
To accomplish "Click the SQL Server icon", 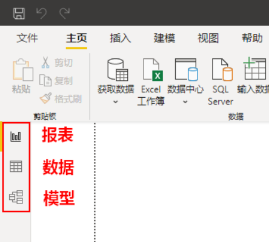I will click(x=222, y=69).
